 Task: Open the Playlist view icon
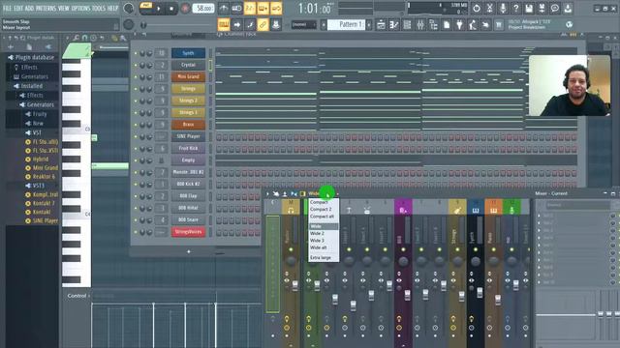coord(381,24)
